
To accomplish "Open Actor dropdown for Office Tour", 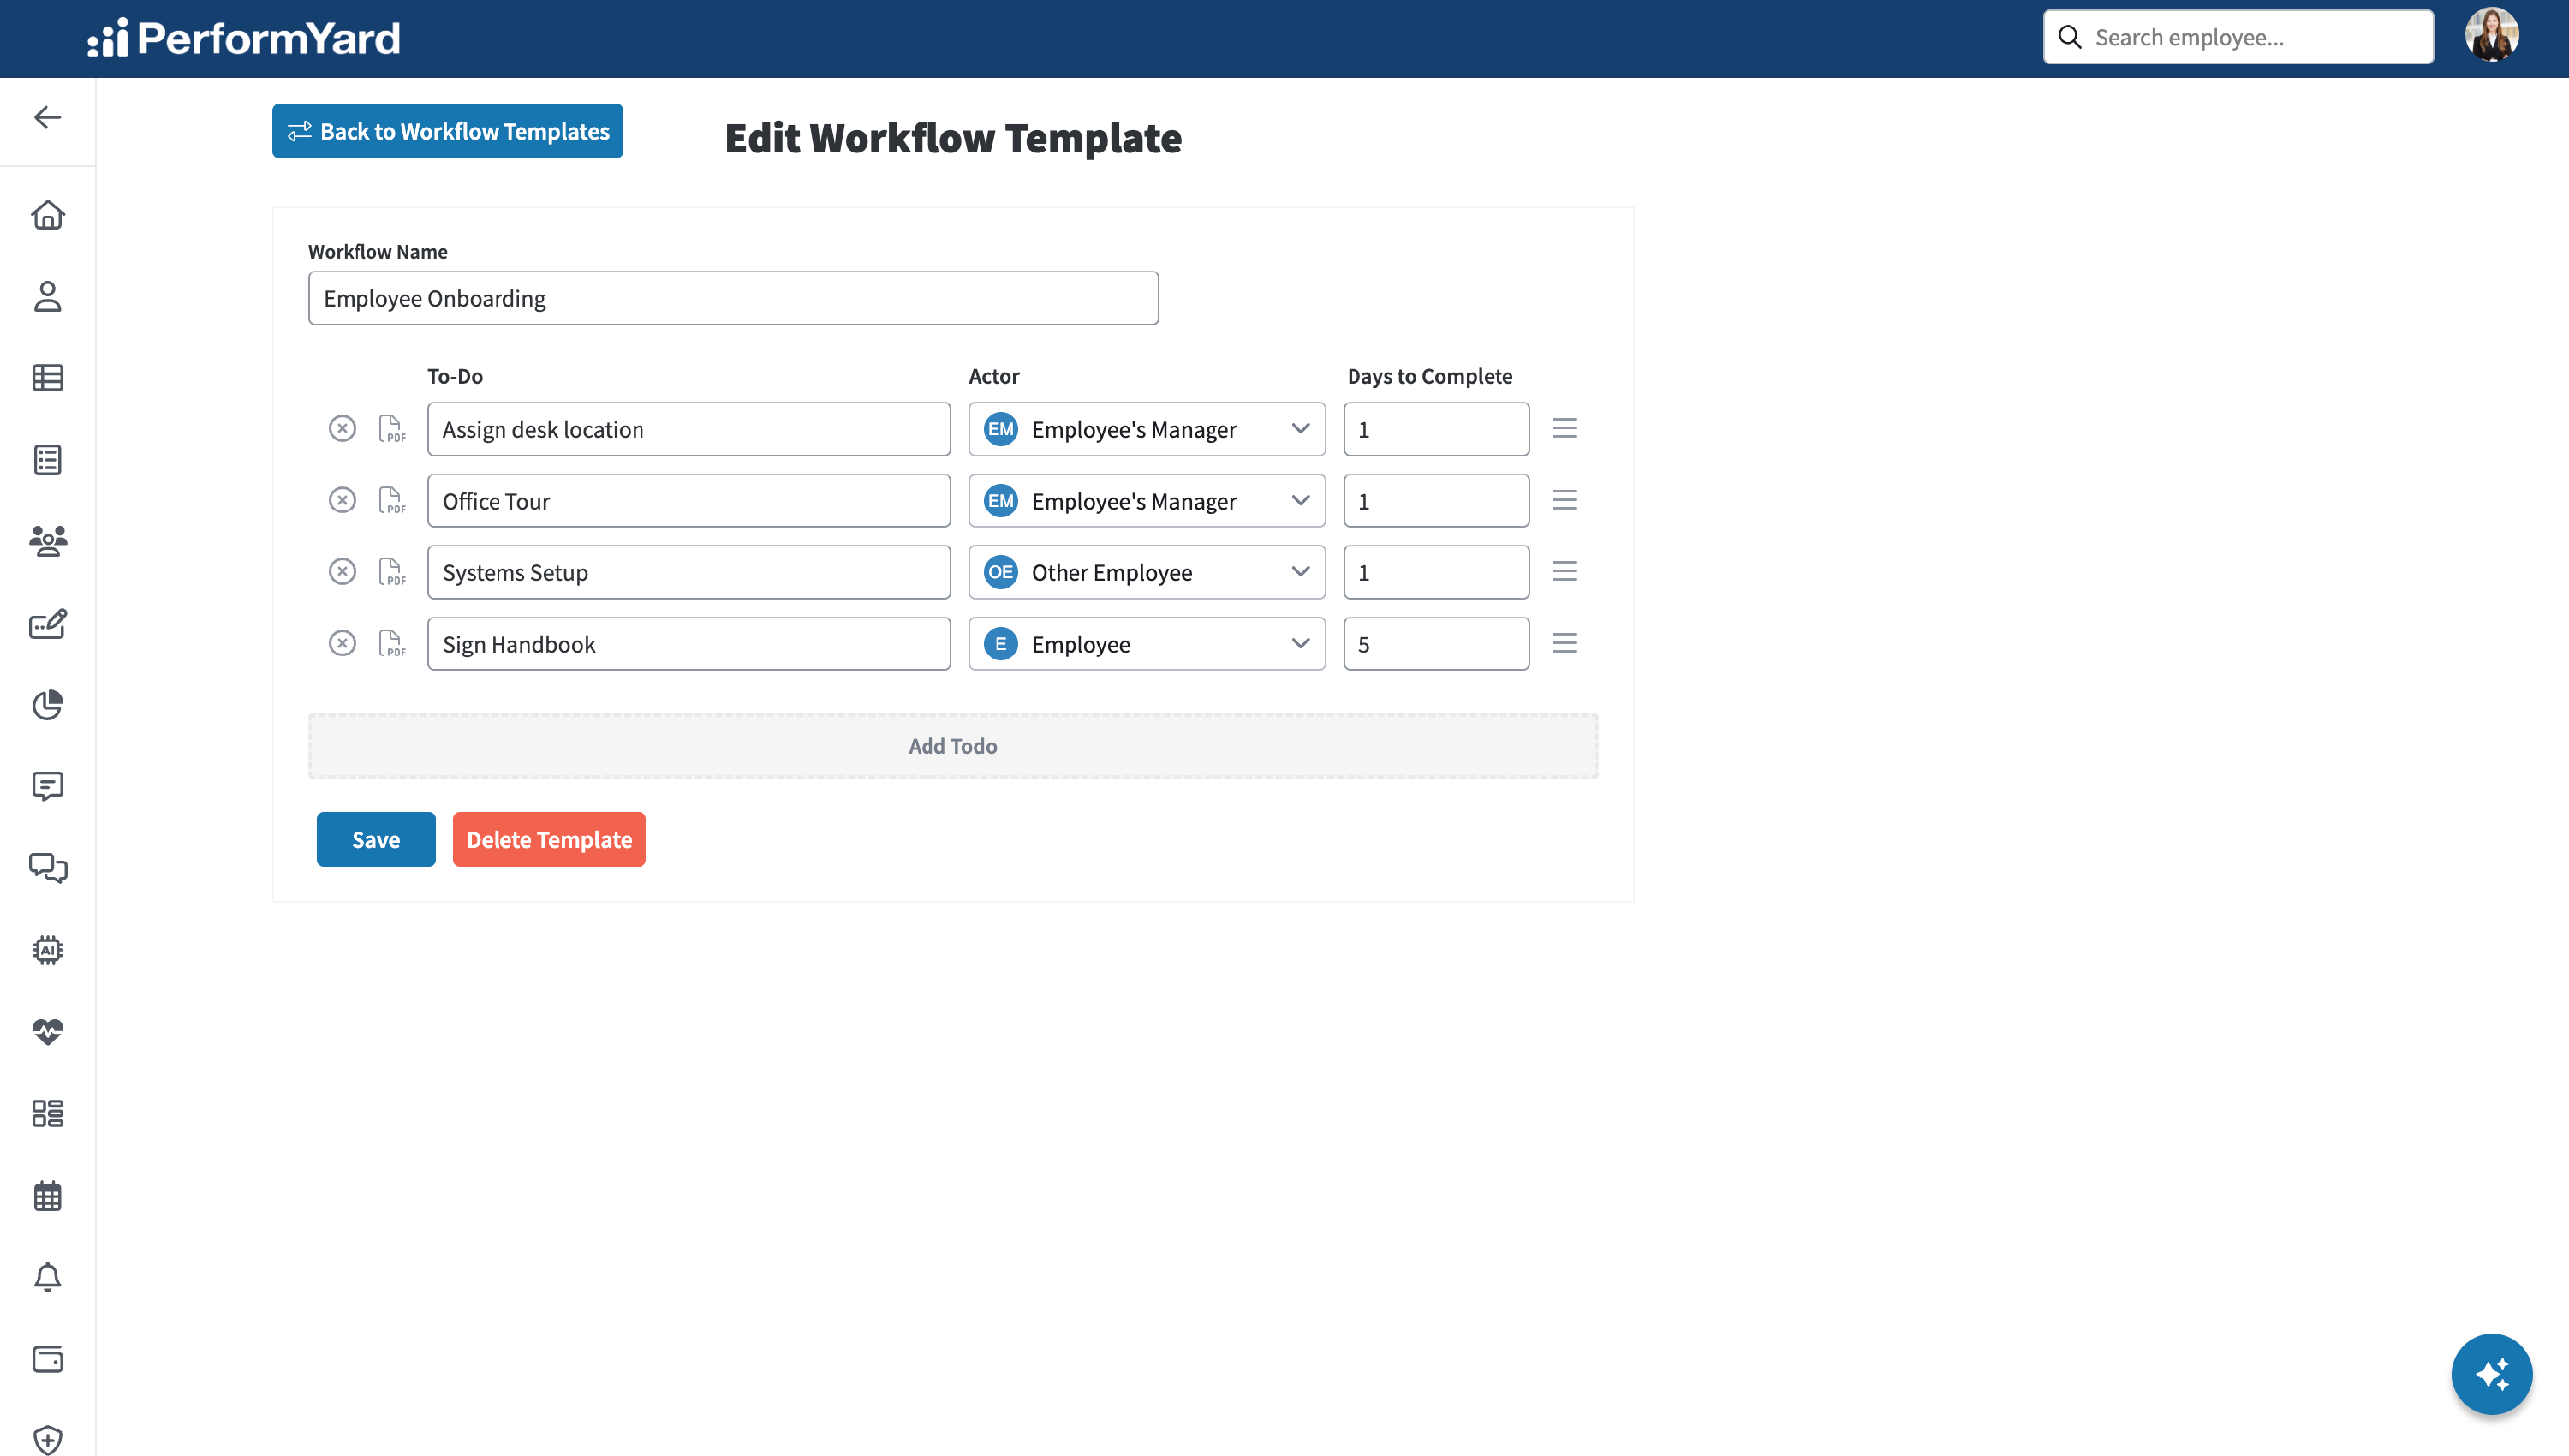I will pos(1147,500).
